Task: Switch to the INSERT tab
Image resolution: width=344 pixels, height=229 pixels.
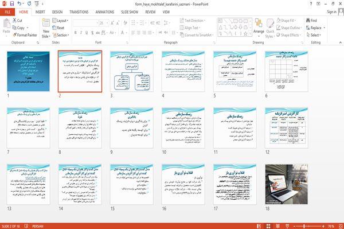Action: (x=40, y=12)
